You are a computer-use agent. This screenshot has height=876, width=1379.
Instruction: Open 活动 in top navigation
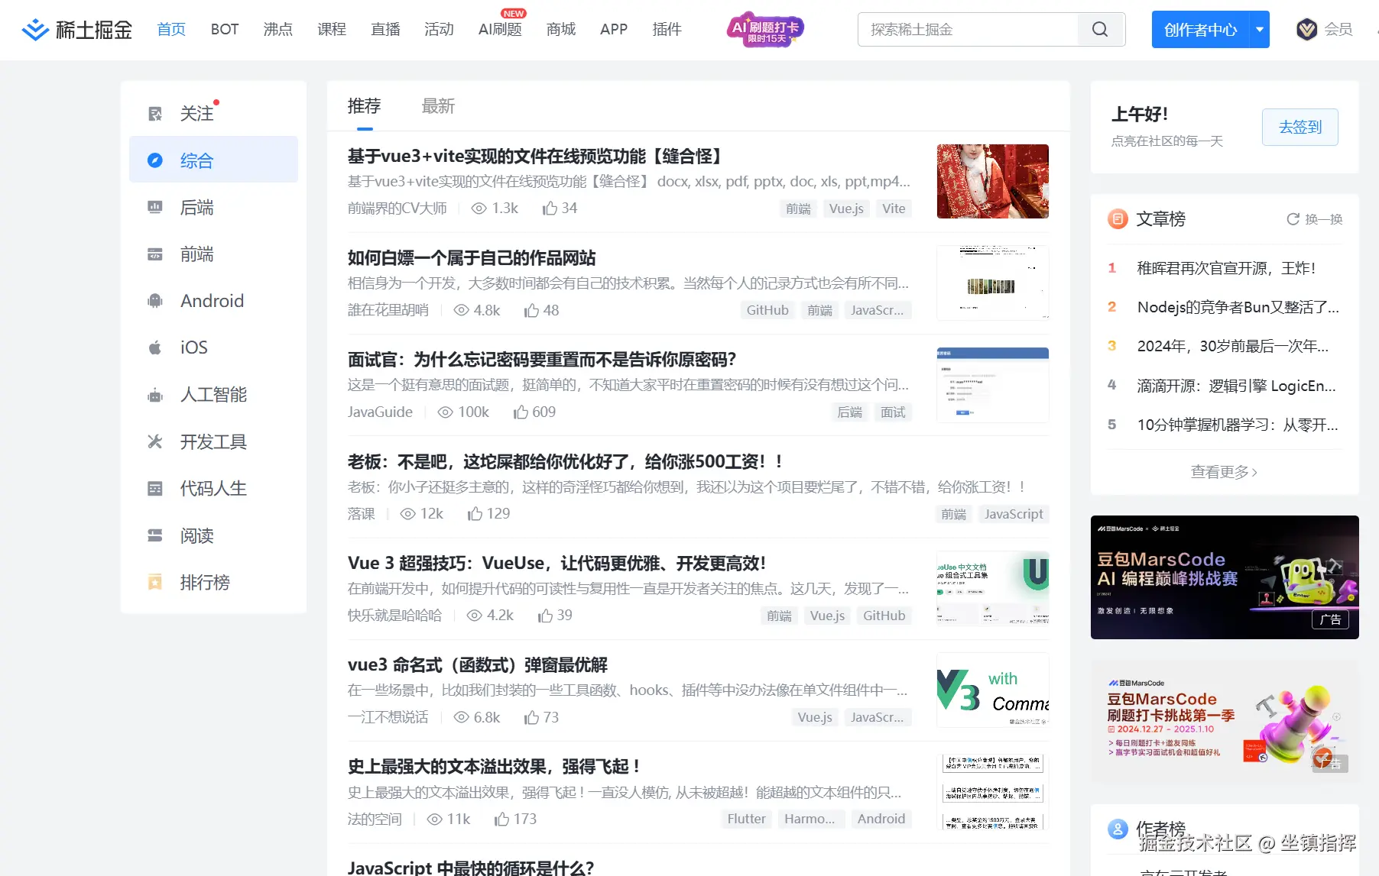point(439,29)
